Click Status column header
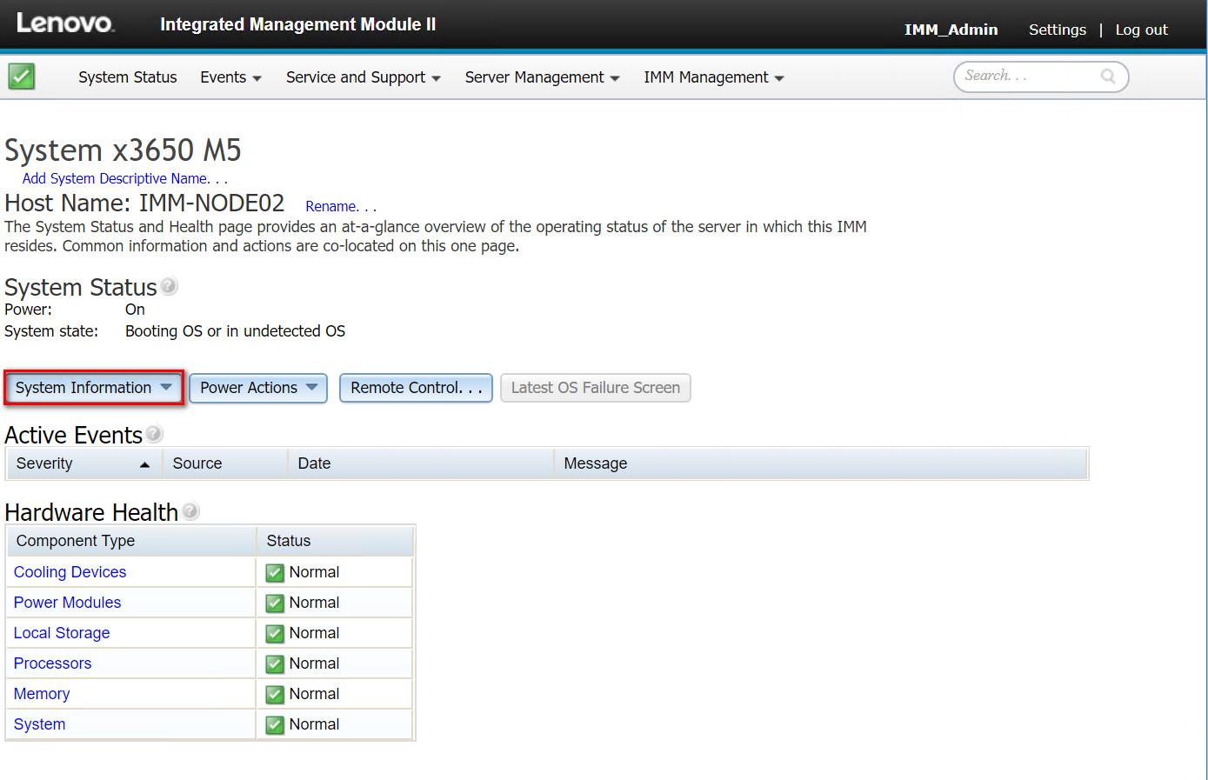This screenshot has height=780, width=1208. pos(335,541)
